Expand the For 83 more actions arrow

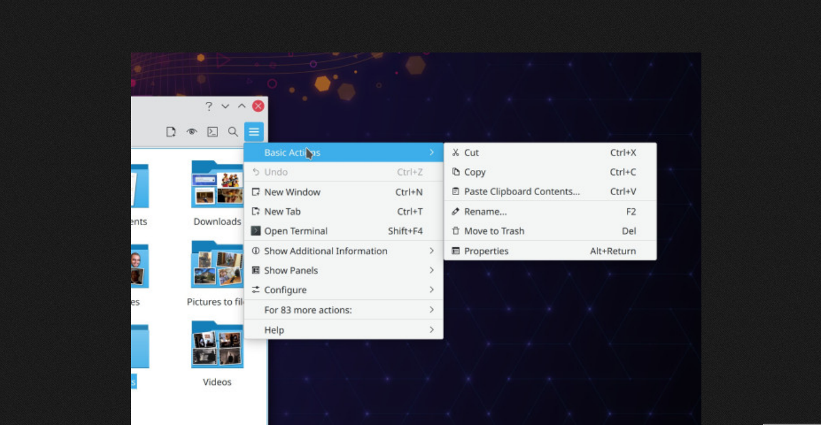click(431, 309)
